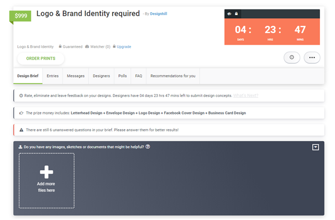Click the ORDER PRINTS button
This screenshot has height=220, width=335.
pyautogui.click(x=40, y=58)
